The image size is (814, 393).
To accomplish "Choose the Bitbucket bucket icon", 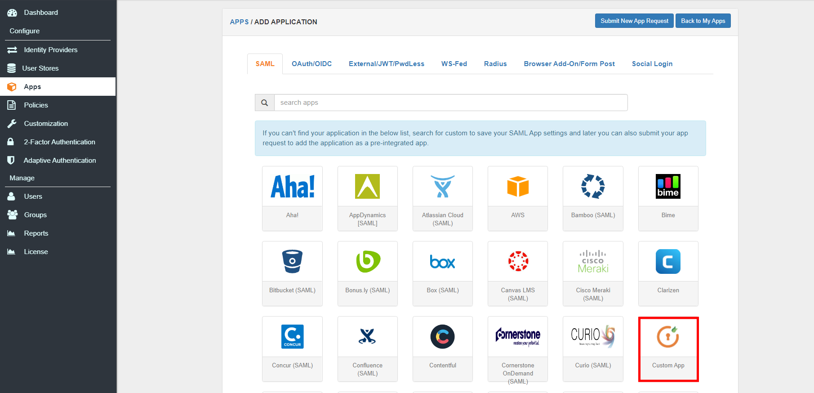I will (292, 261).
